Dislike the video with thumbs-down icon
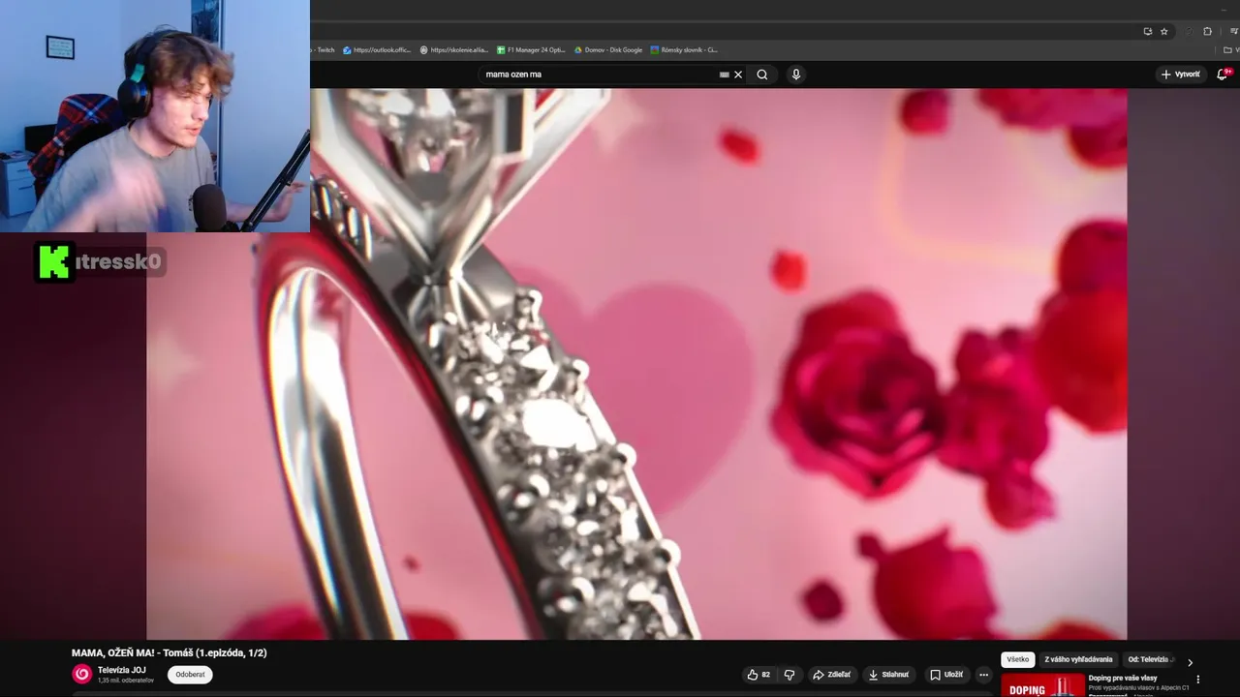Viewport: 1240px width, 697px height. point(790,675)
